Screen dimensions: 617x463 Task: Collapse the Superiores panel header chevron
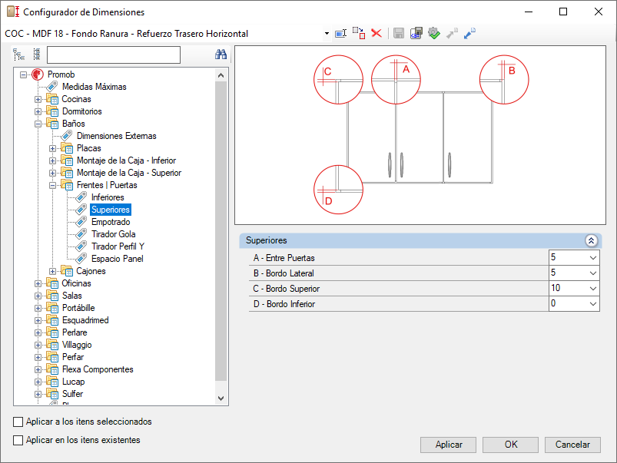pos(591,240)
